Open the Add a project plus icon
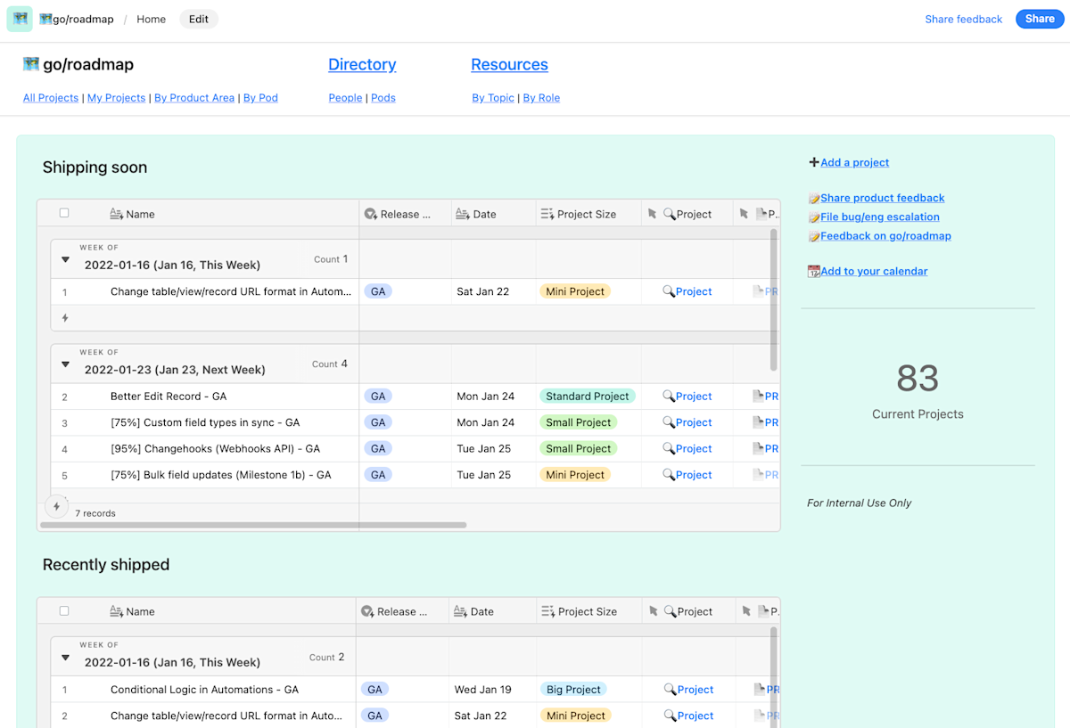The image size is (1070, 728). [813, 162]
